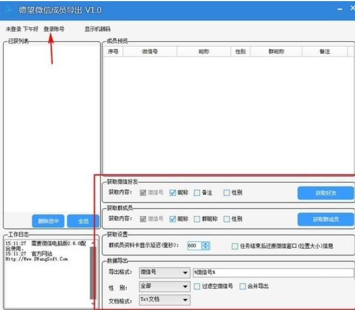Sort by 微信号 column header

click(149, 52)
